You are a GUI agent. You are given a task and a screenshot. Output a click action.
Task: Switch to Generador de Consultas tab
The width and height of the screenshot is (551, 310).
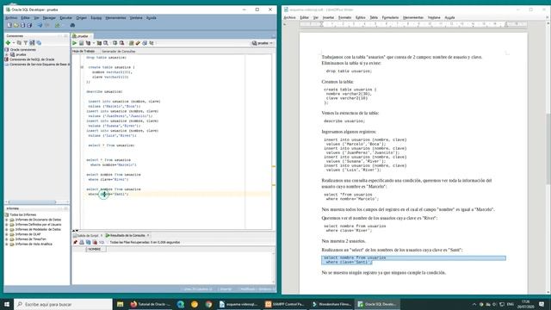[119, 51]
